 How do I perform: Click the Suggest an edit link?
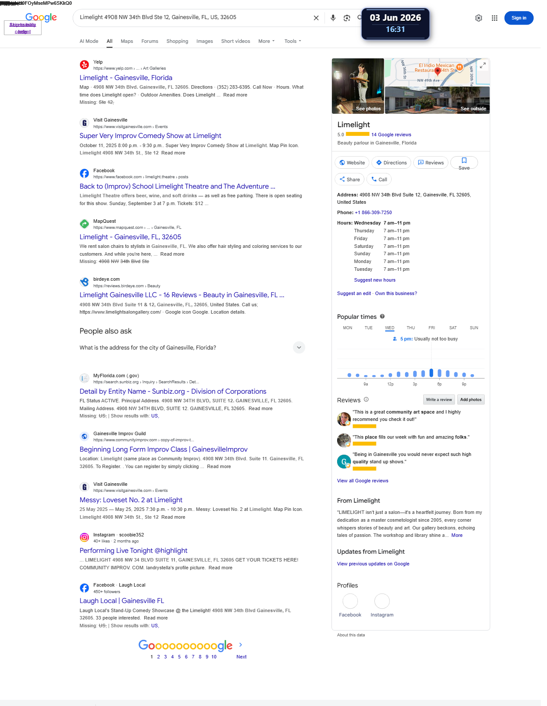tap(354, 293)
